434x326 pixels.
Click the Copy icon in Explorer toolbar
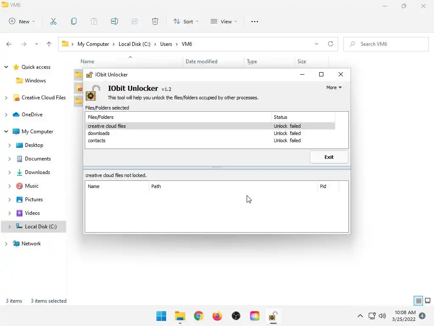pos(74,21)
